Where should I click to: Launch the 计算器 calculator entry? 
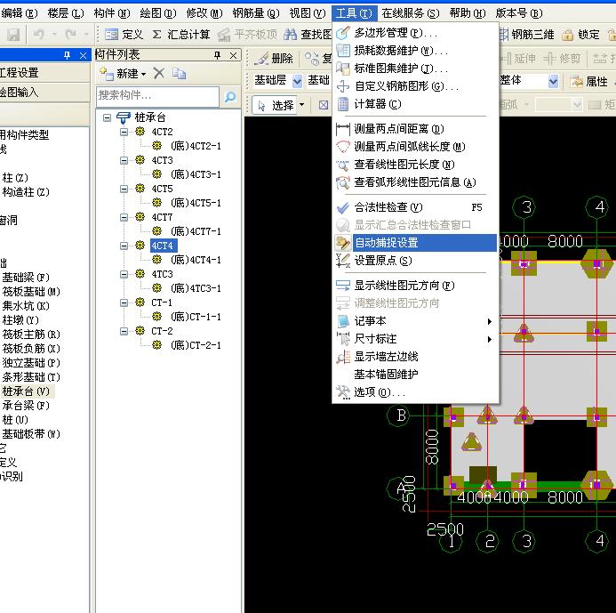(x=415, y=104)
